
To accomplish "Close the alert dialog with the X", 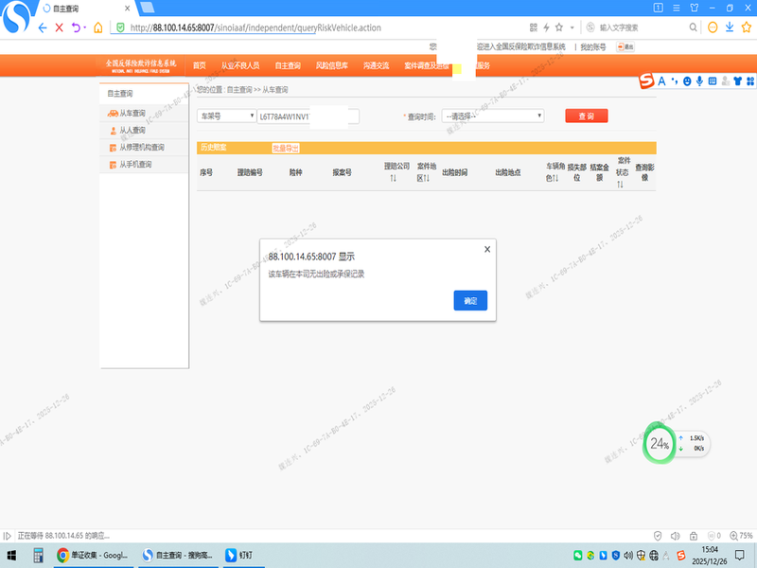I will [487, 249].
